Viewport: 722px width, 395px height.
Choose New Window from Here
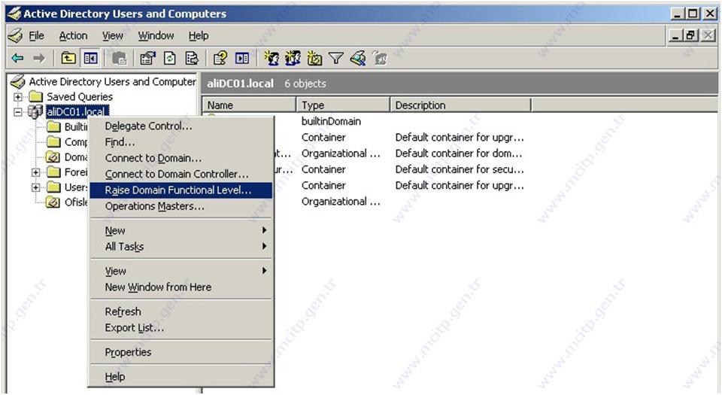tap(181, 287)
